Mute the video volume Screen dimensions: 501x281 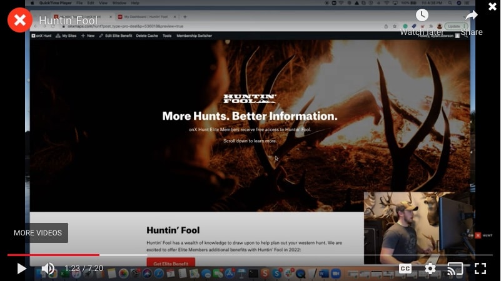point(48,269)
